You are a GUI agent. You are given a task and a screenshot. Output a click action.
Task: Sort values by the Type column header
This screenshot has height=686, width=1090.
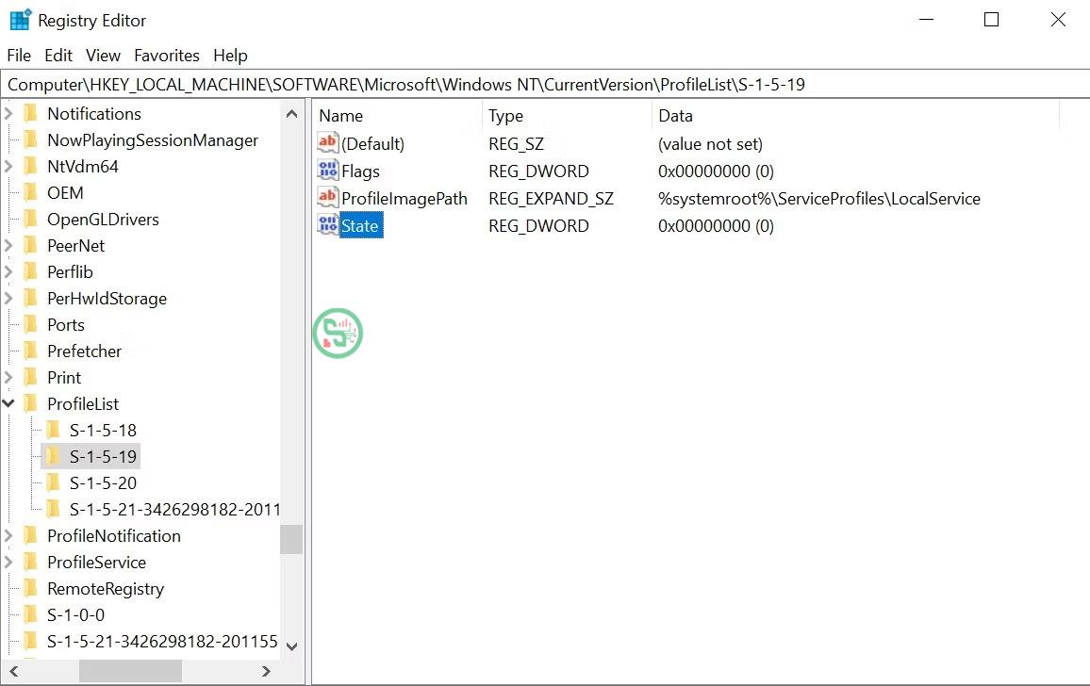pos(567,115)
